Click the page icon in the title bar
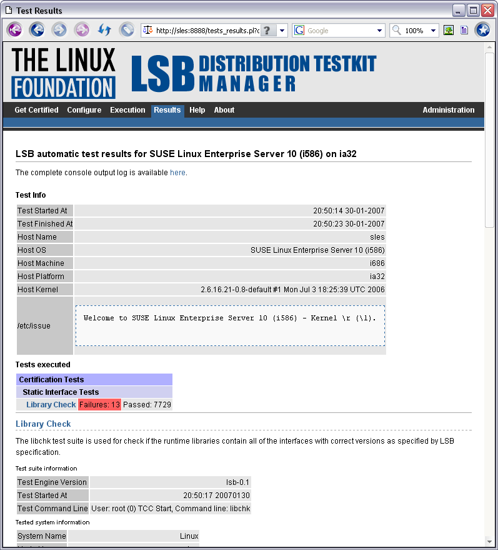This screenshot has width=498, height=550. click(x=8, y=11)
